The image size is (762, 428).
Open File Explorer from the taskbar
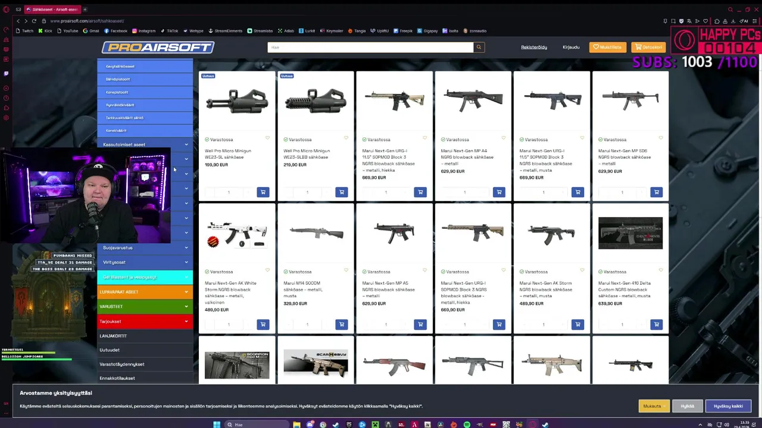coord(296,424)
